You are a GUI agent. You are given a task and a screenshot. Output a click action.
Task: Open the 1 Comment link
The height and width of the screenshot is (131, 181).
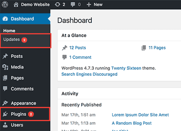(x=80, y=57)
